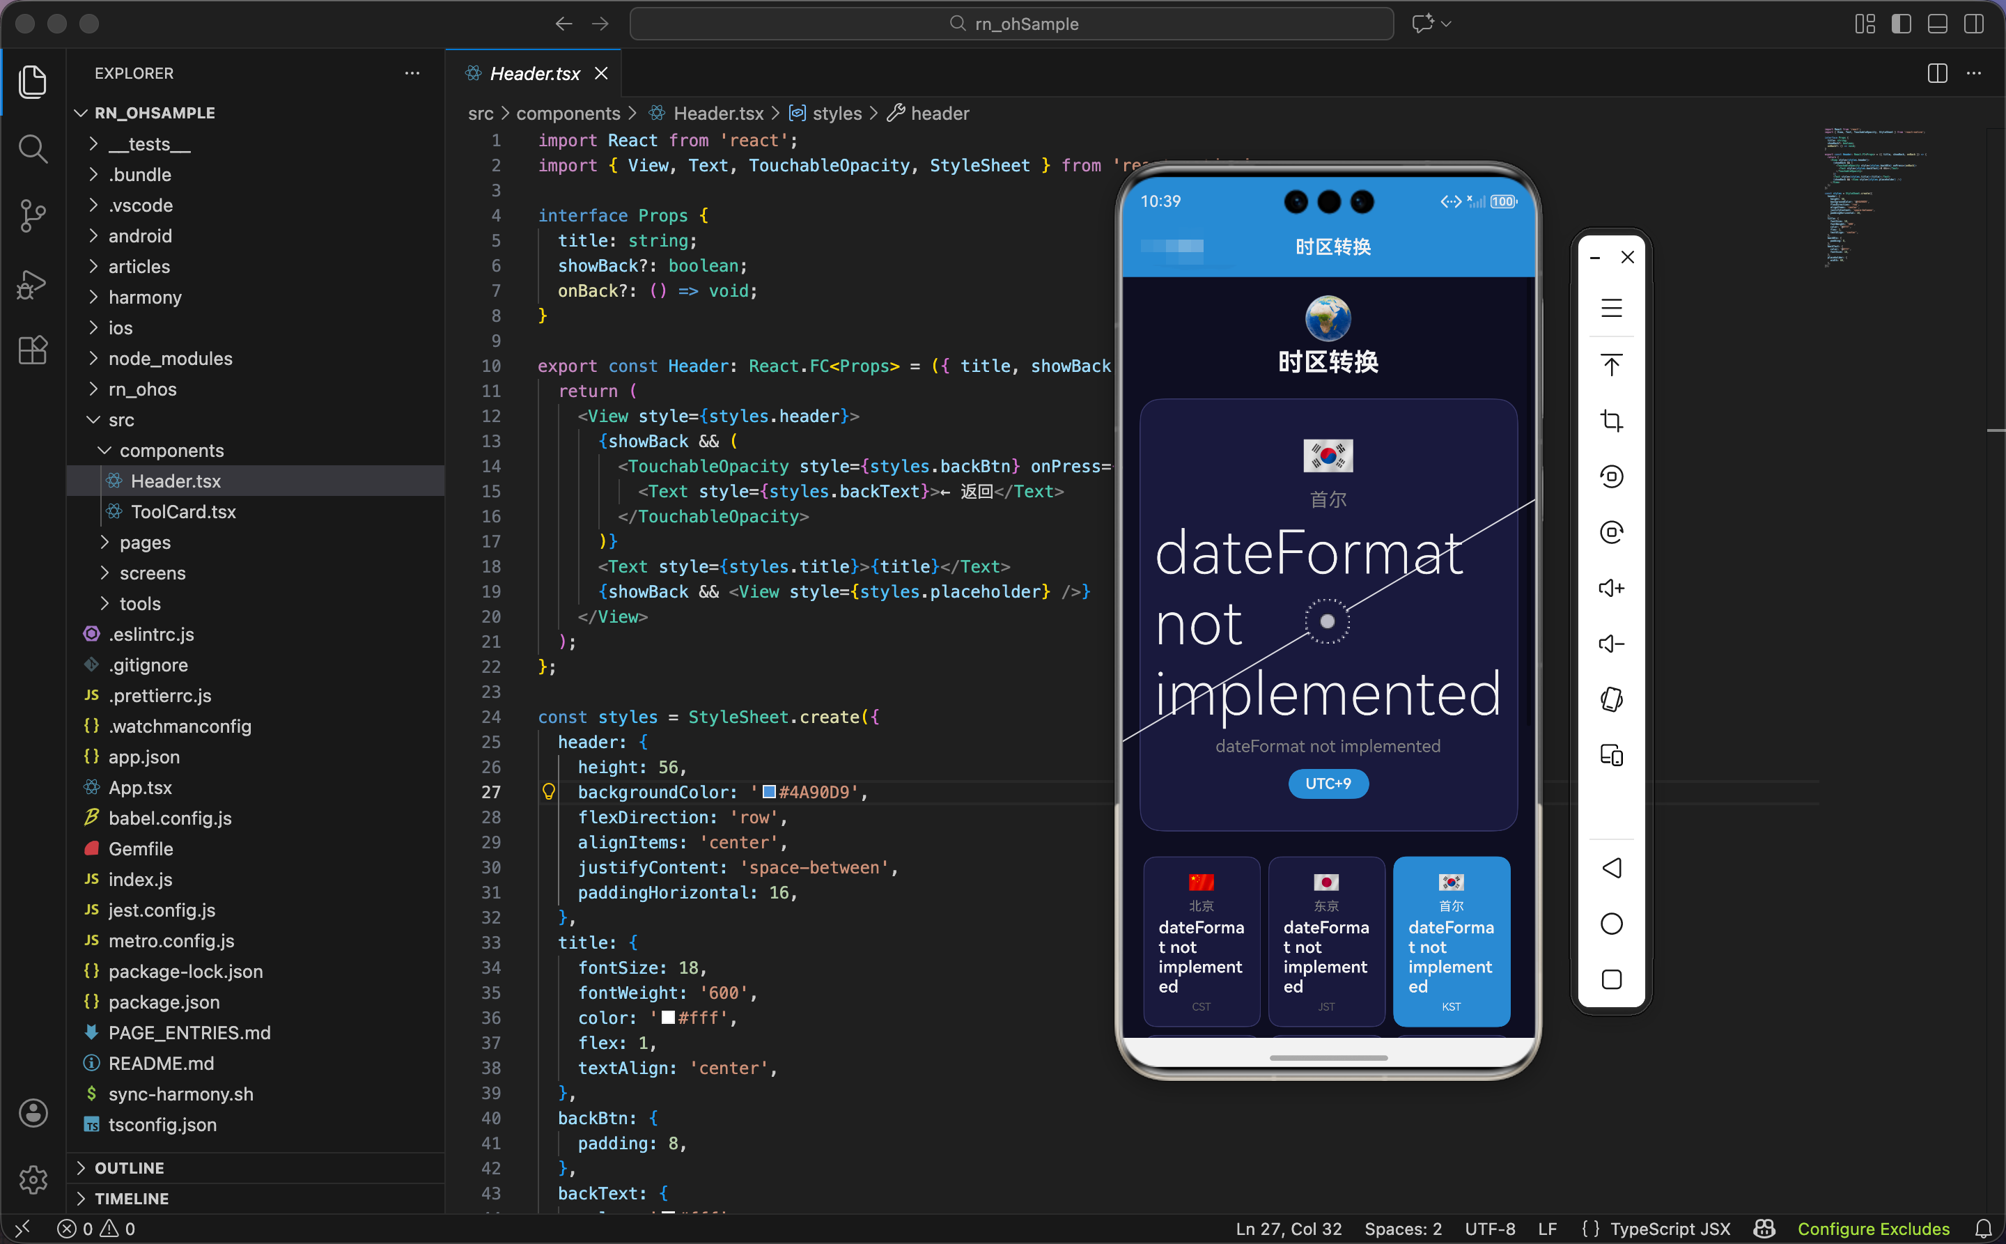2006x1244 pixels.
Task: Open ToolCard.tsx in the explorer
Action: click(x=182, y=512)
